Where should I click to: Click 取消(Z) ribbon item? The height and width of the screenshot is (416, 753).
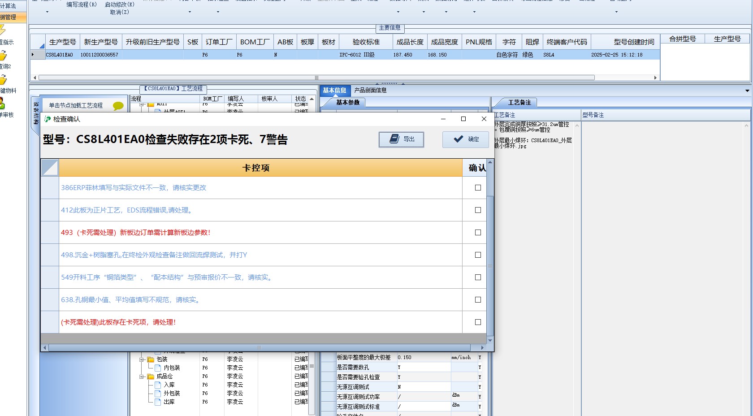[x=120, y=12]
